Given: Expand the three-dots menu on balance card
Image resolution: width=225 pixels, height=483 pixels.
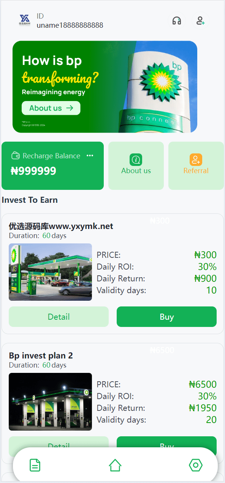Looking at the screenshot, I should click(x=90, y=156).
